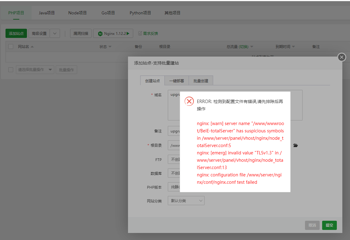
Task: Click the 批量操作 button
Action: coord(66,70)
